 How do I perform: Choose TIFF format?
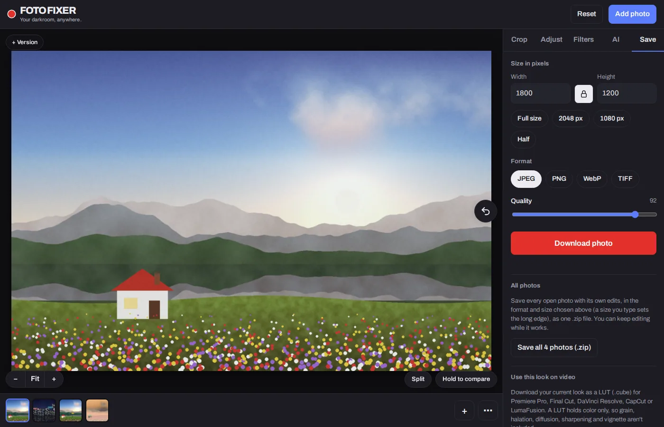(625, 179)
